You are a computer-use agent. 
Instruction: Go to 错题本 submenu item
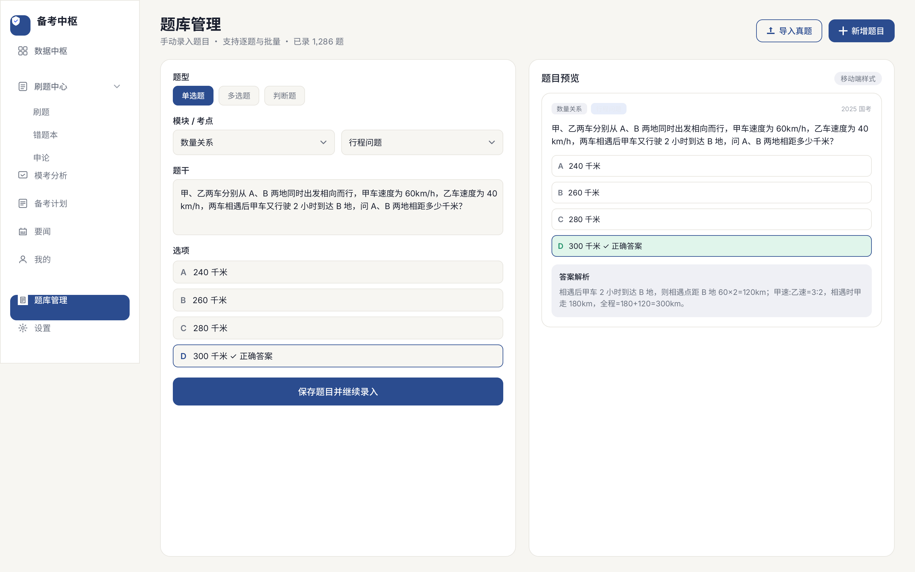[45, 135]
